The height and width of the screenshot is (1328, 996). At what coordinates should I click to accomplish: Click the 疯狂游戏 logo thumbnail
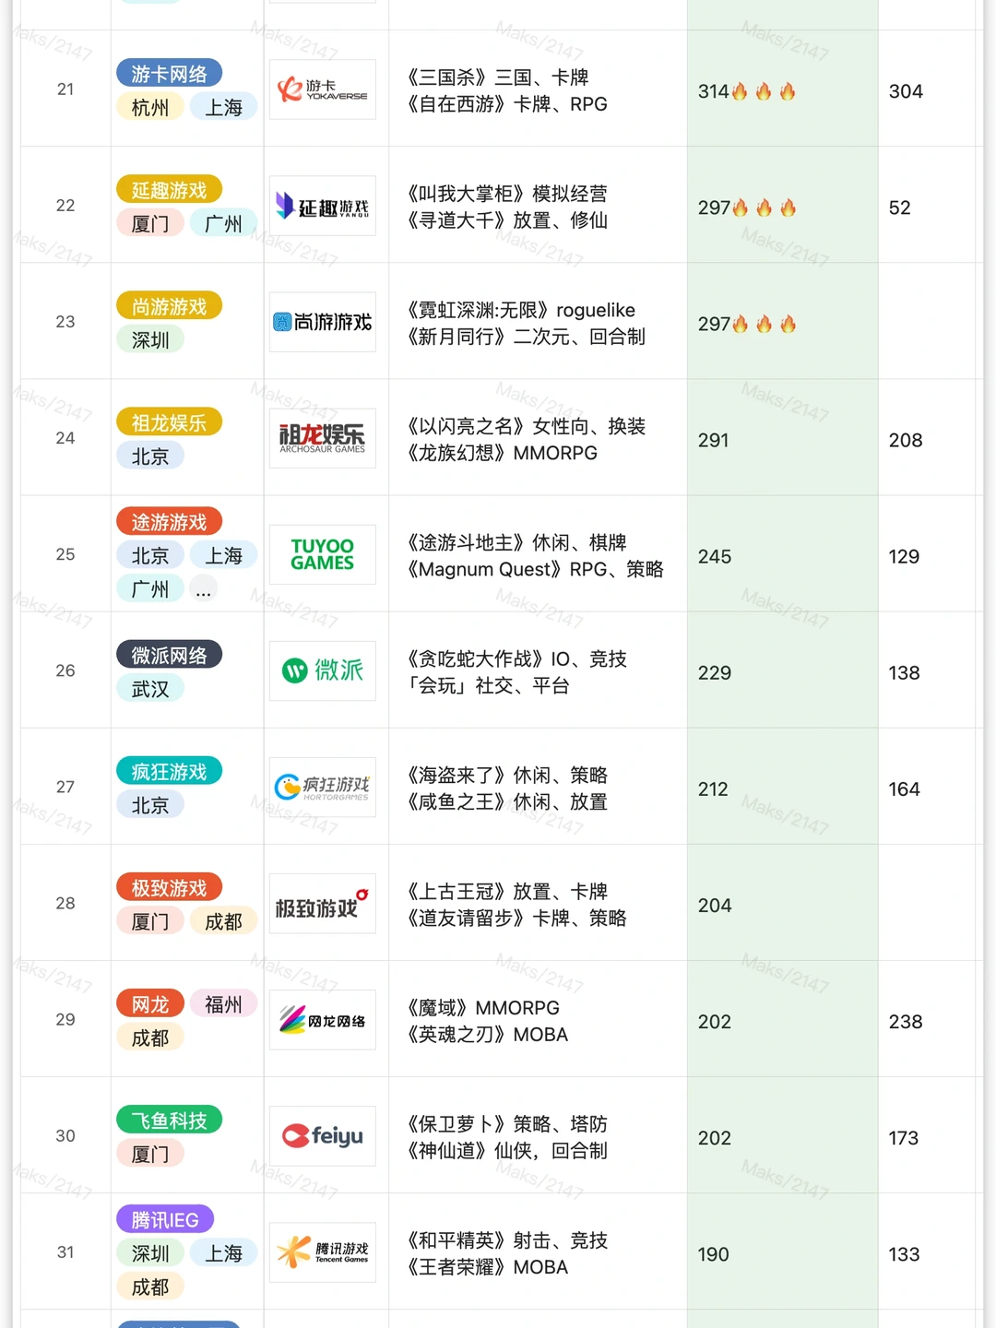[323, 787]
